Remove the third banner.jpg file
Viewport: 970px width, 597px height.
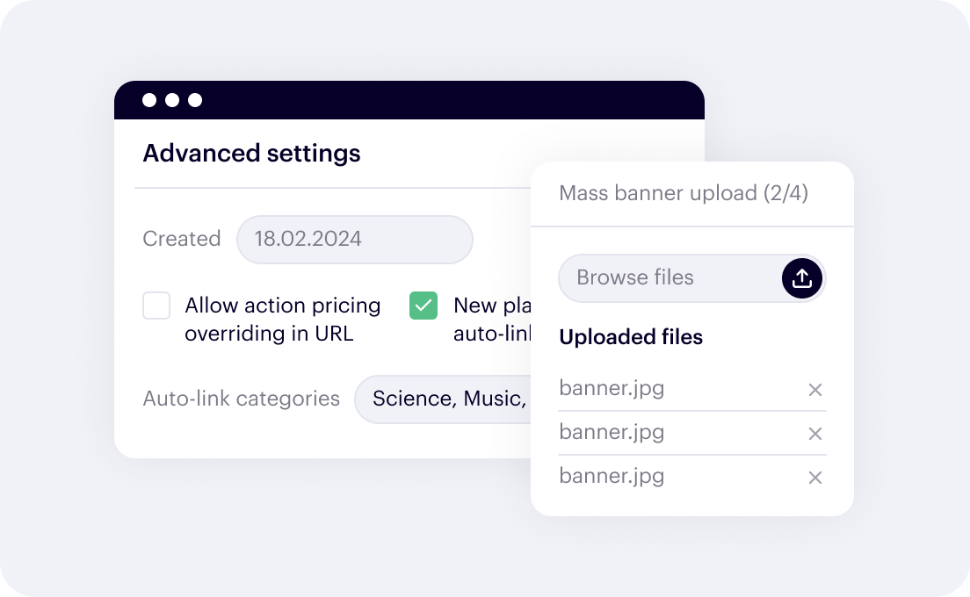[815, 478]
